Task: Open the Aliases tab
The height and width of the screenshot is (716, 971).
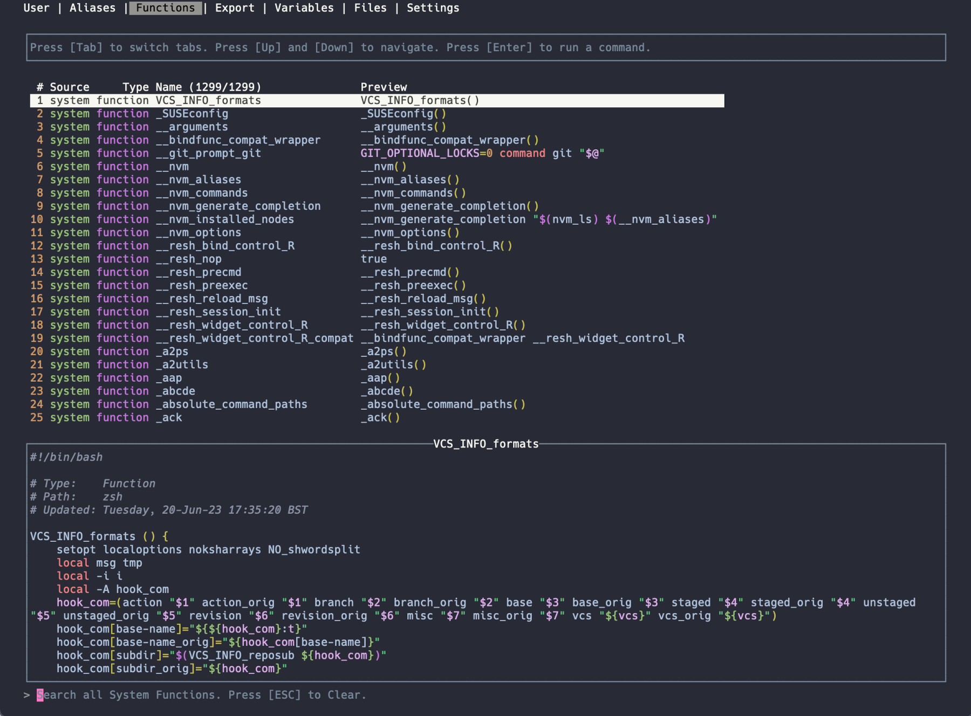Action: click(92, 8)
